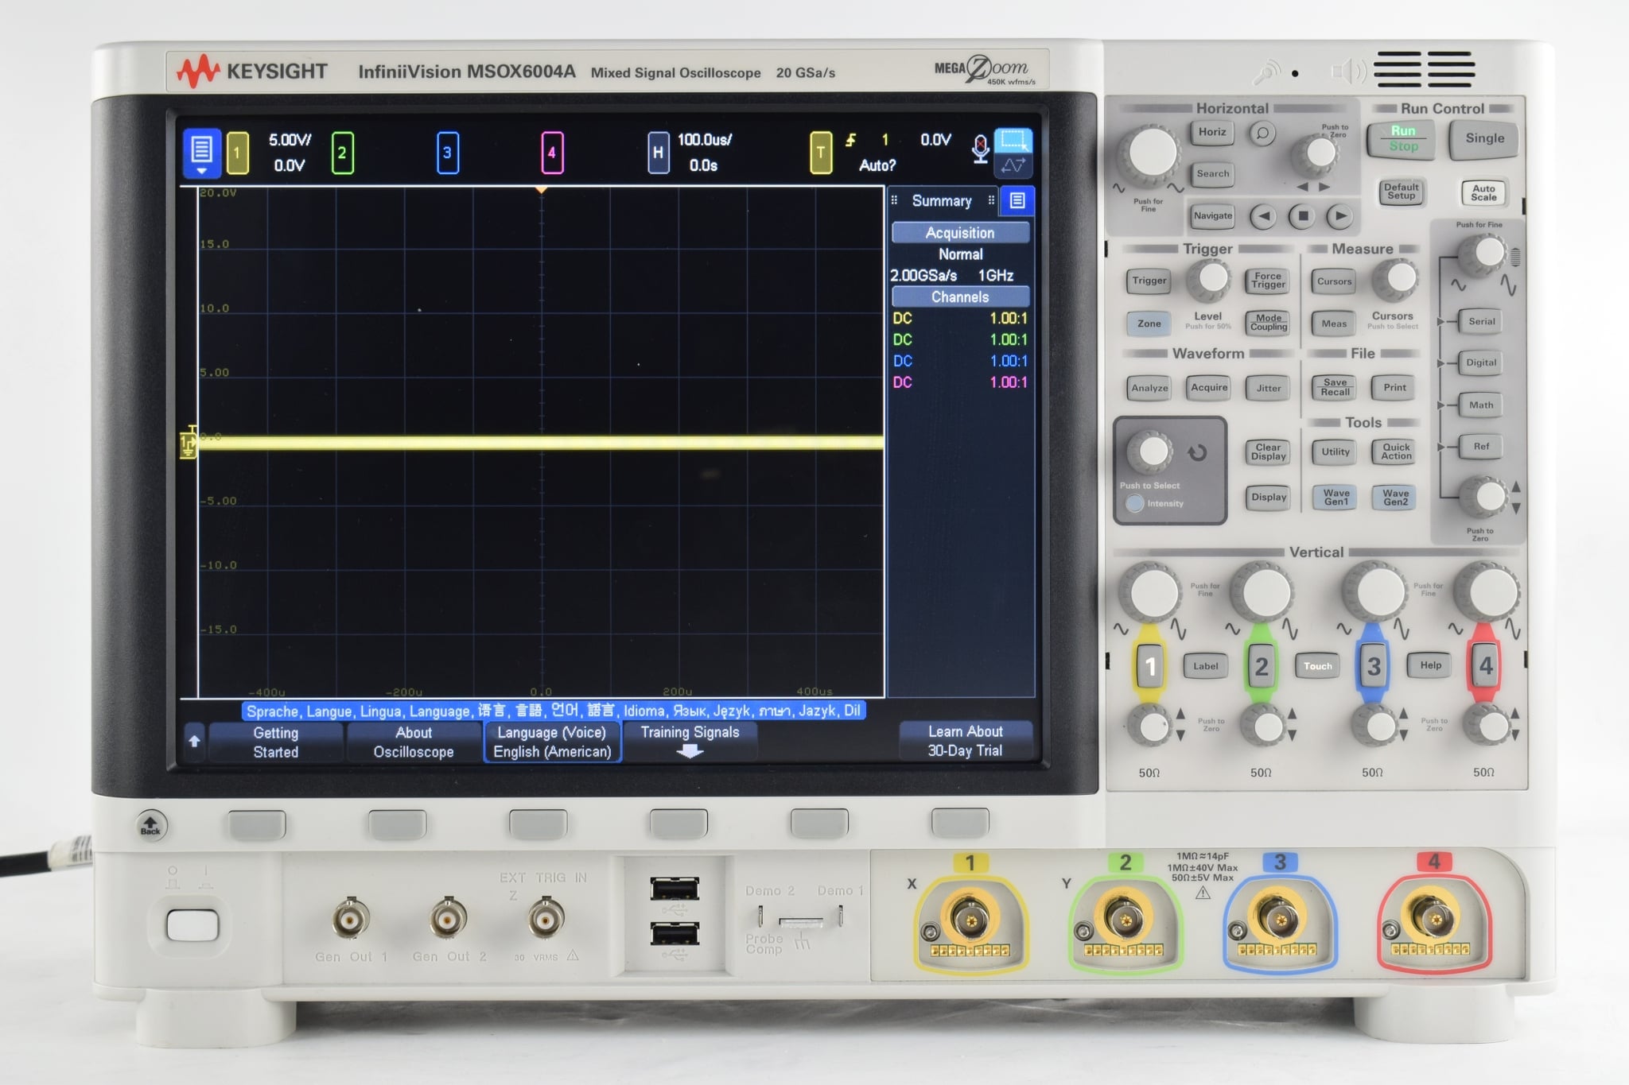Open the Summary panel header dropdown

(943, 201)
